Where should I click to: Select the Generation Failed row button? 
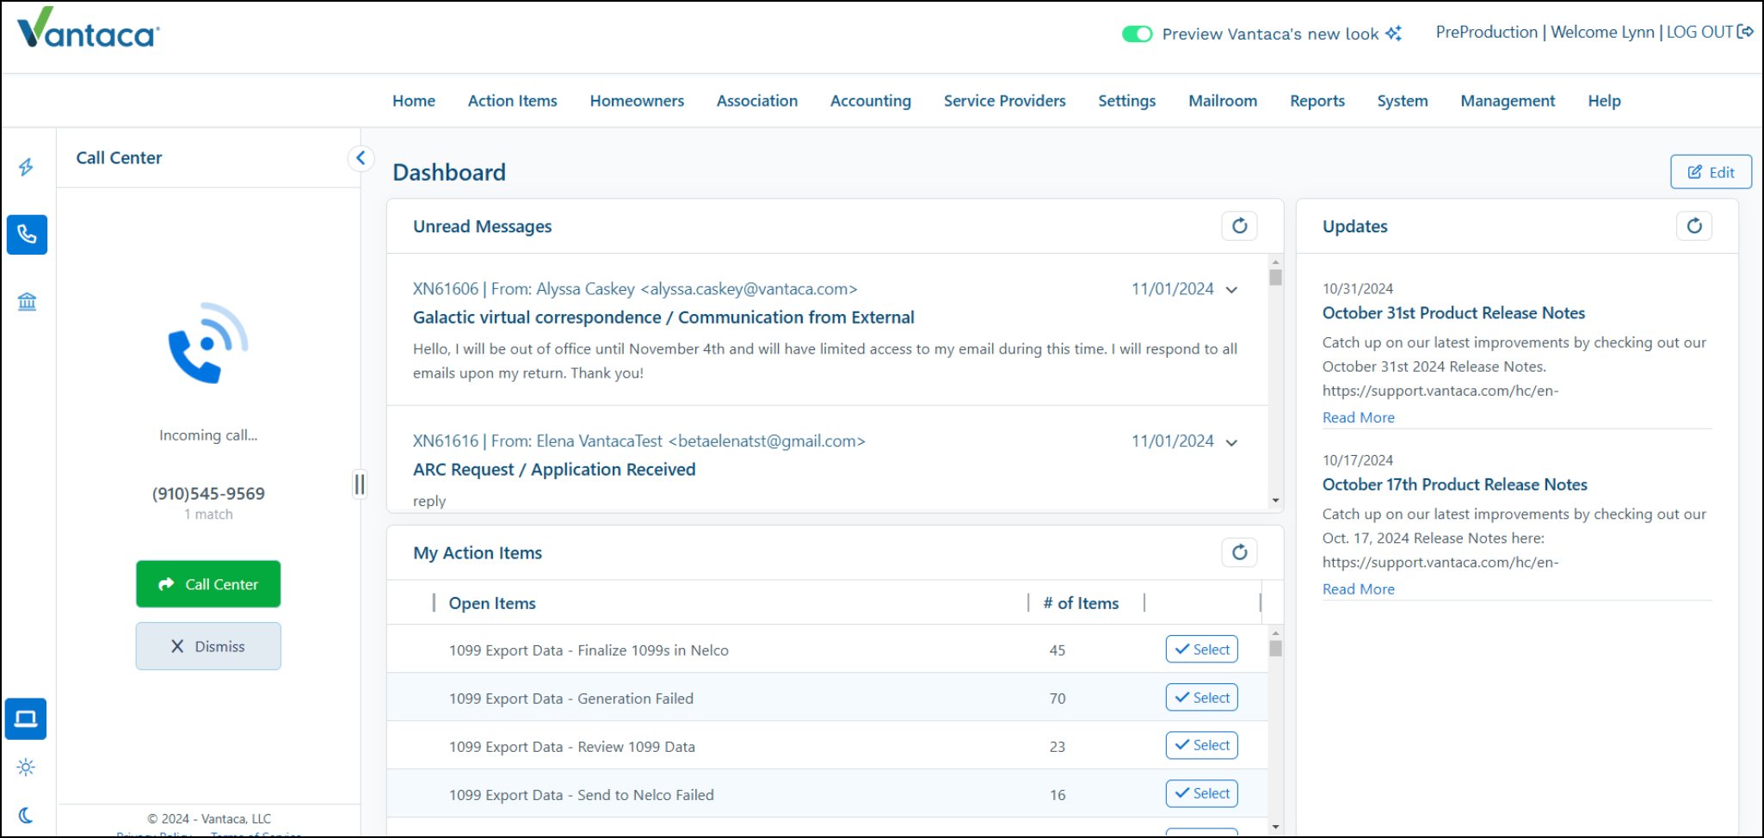(1202, 698)
